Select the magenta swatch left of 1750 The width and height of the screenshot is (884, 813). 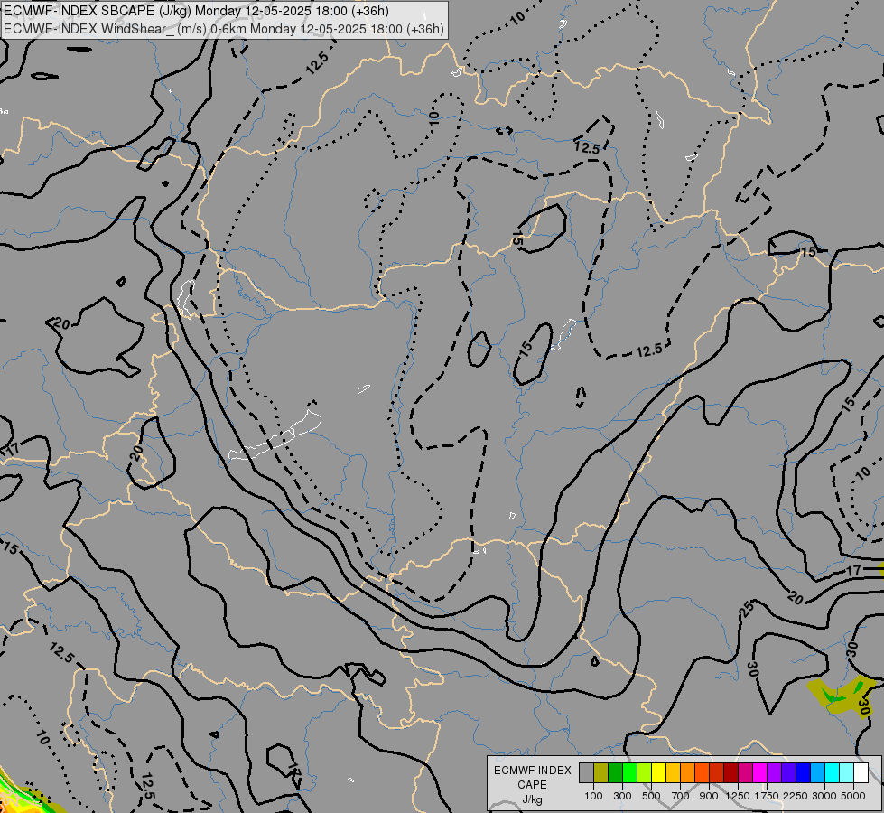[x=759, y=773]
